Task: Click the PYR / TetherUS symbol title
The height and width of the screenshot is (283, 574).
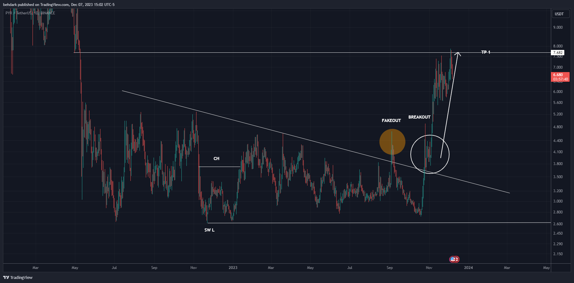Action: coord(30,13)
